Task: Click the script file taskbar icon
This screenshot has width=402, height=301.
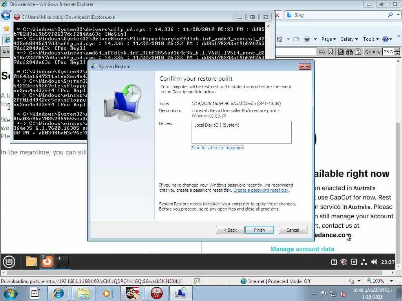Action: pos(35,293)
